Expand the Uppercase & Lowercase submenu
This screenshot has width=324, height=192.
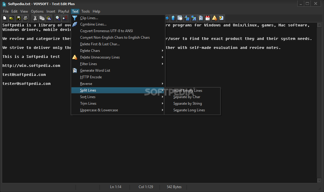pos(118,110)
